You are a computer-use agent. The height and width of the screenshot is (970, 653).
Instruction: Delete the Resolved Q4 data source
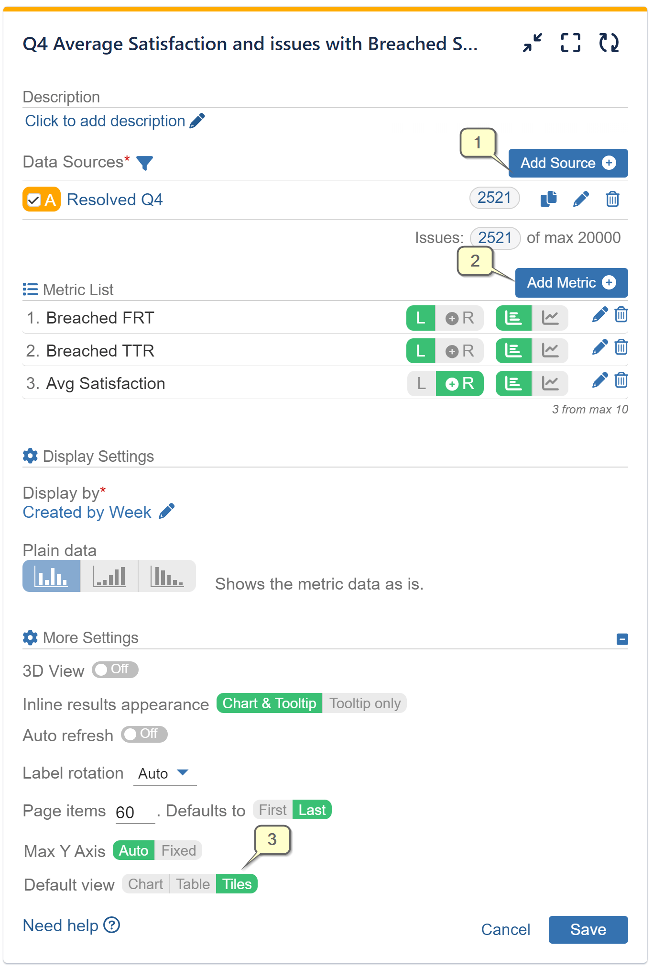click(x=612, y=200)
